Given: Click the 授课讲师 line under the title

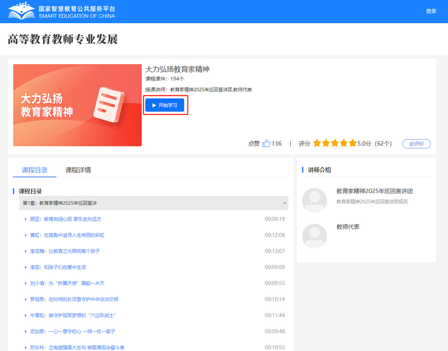Looking at the screenshot, I should 199,90.
